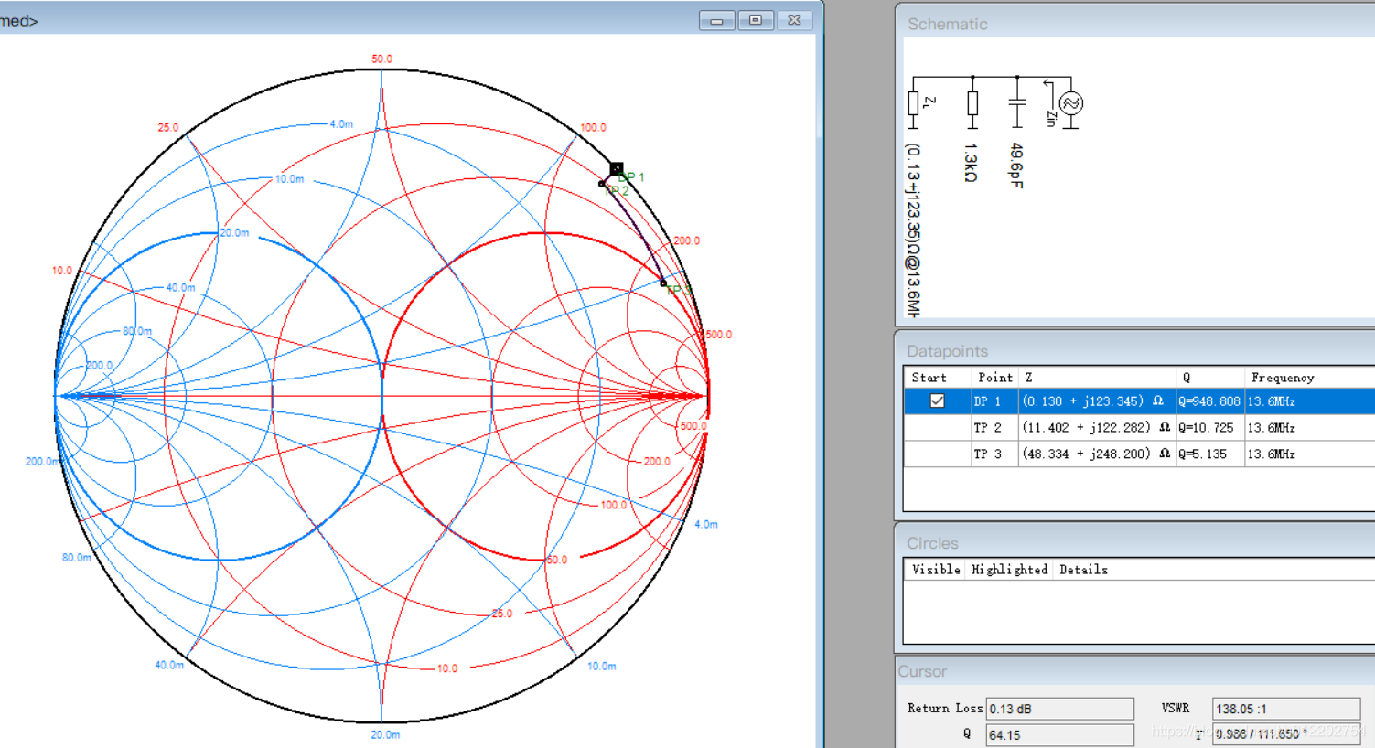Click the Point column header
Image resolution: width=1375 pixels, height=748 pixels.
coord(994,377)
